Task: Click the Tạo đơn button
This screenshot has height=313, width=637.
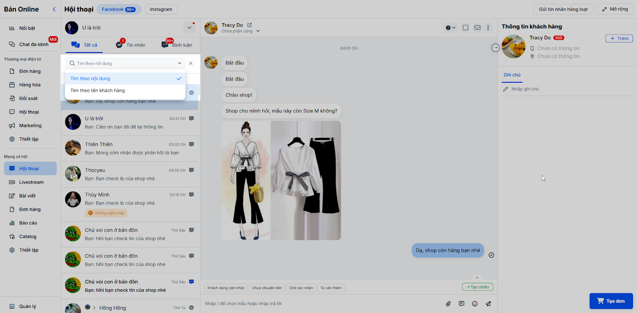Action: pyautogui.click(x=611, y=301)
